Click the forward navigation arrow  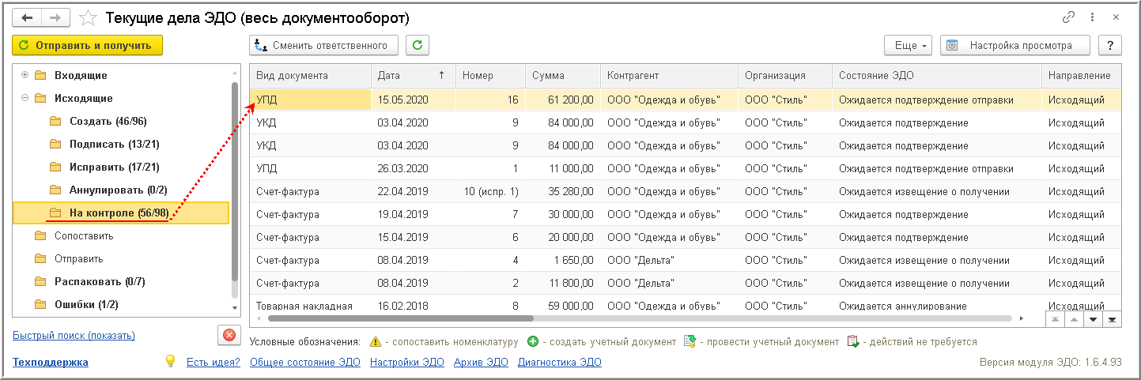[x=55, y=17]
